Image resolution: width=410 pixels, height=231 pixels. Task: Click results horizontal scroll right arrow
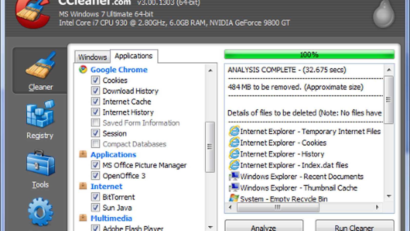pos(377,207)
